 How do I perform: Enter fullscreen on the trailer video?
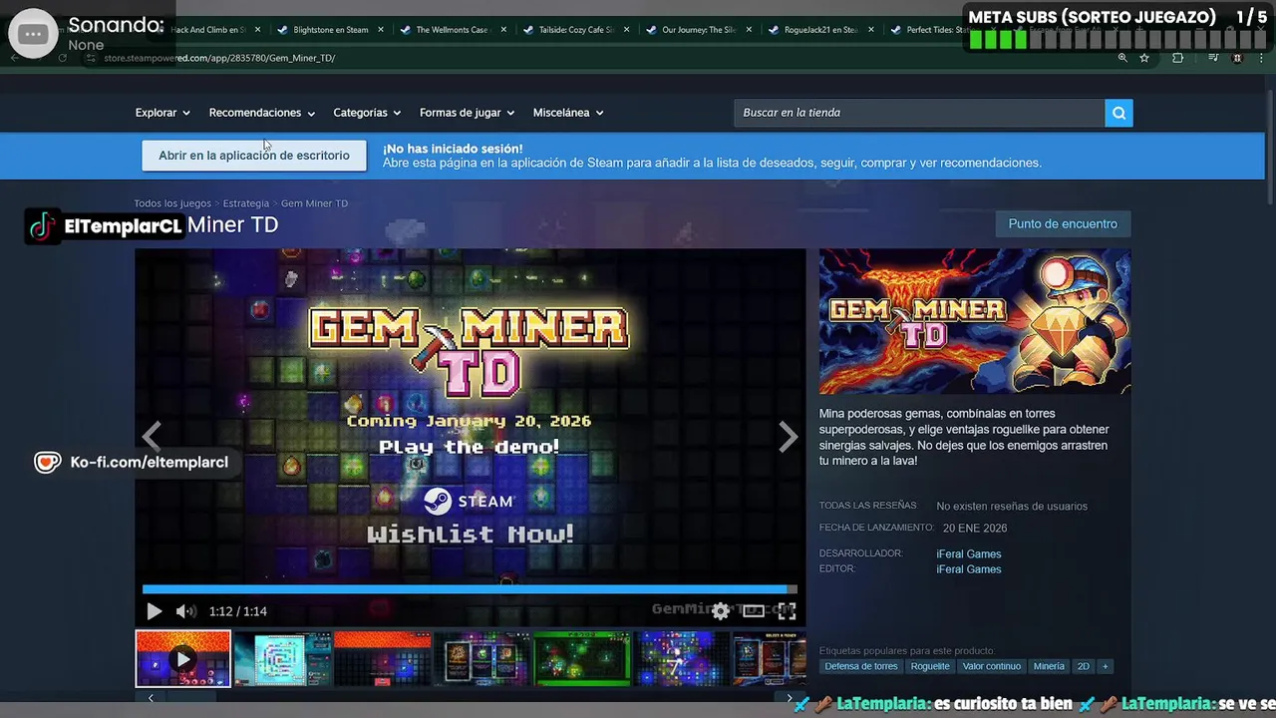tap(787, 611)
